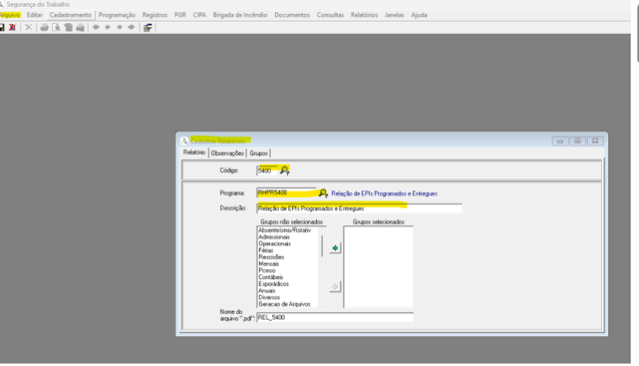Select Admissionais in unselected groups list

click(275, 237)
